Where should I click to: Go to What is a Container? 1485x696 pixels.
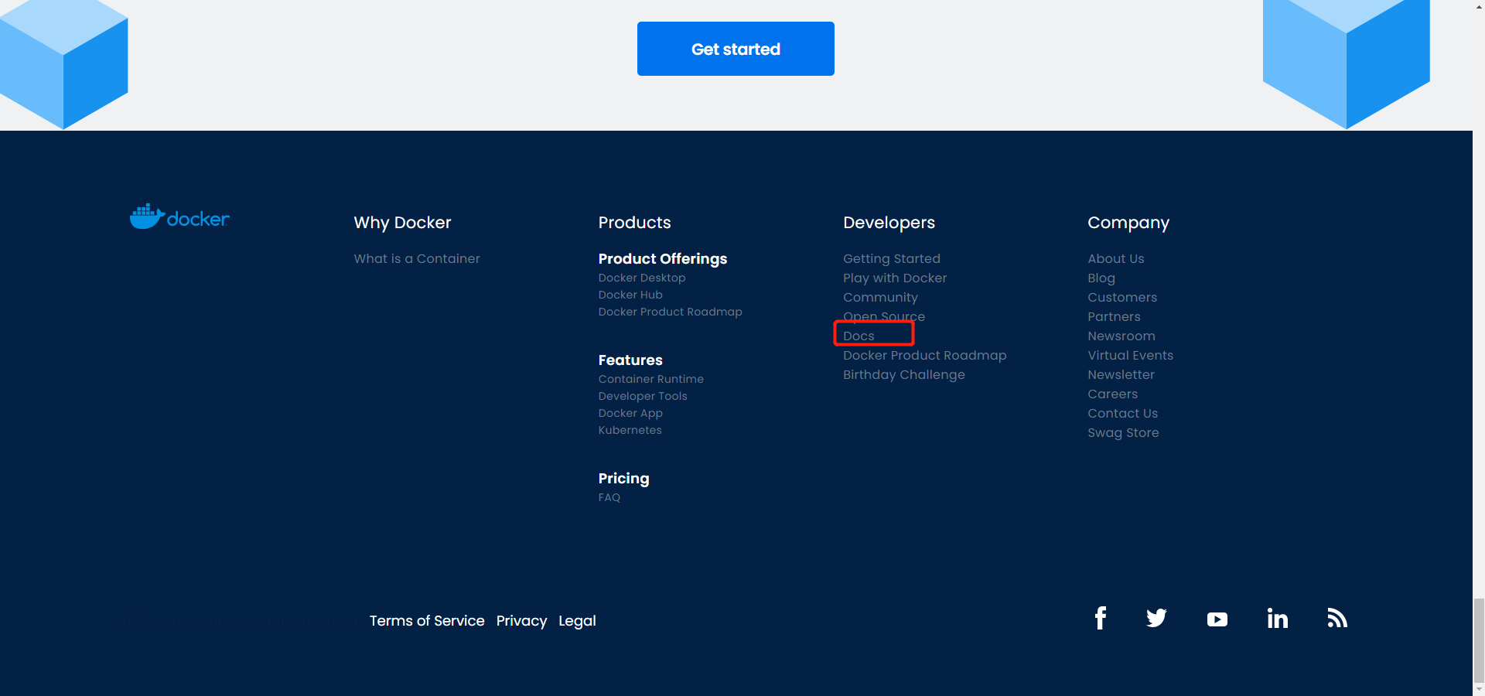(x=417, y=258)
